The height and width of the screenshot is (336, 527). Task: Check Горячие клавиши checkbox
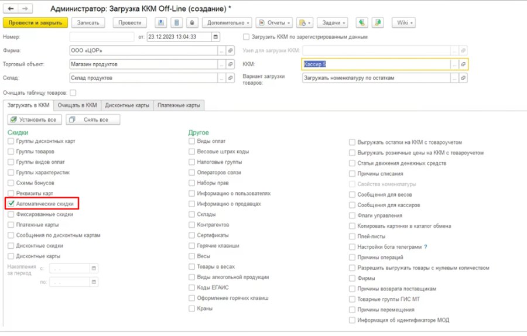191,246
